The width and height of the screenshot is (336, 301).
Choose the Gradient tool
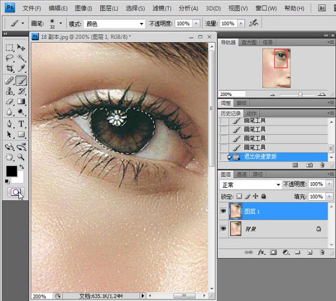[21, 101]
